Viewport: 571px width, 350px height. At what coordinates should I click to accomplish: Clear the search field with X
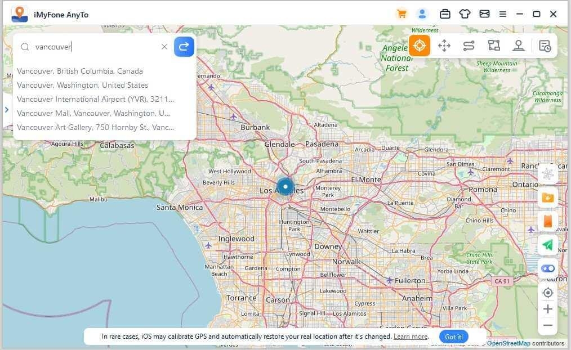pyautogui.click(x=164, y=47)
